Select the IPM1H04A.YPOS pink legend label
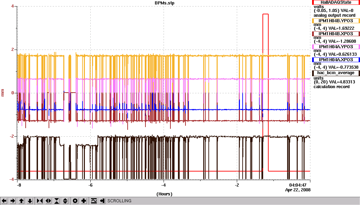 (336, 47)
